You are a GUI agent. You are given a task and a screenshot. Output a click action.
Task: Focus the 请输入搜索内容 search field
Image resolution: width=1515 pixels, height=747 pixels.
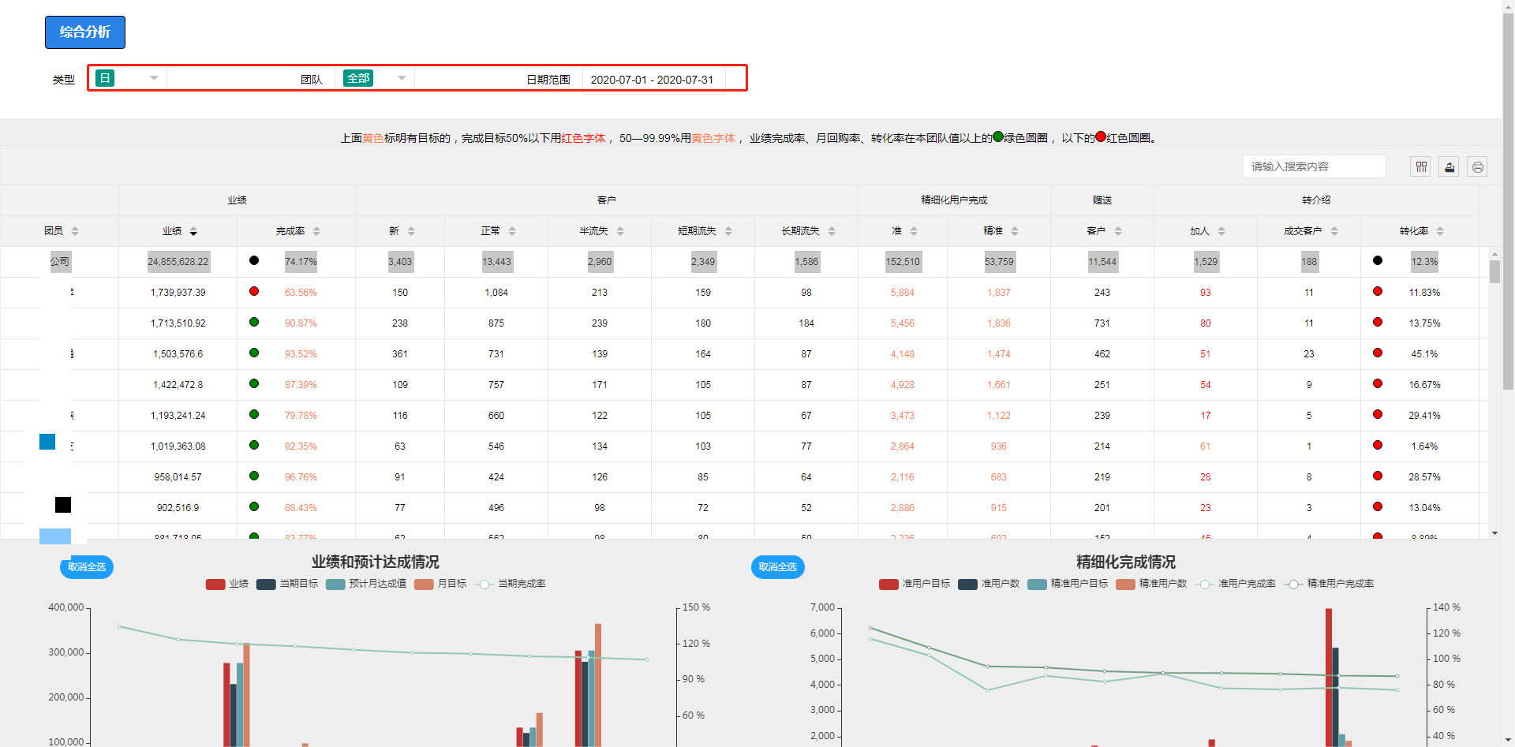(x=1315, y=166)
